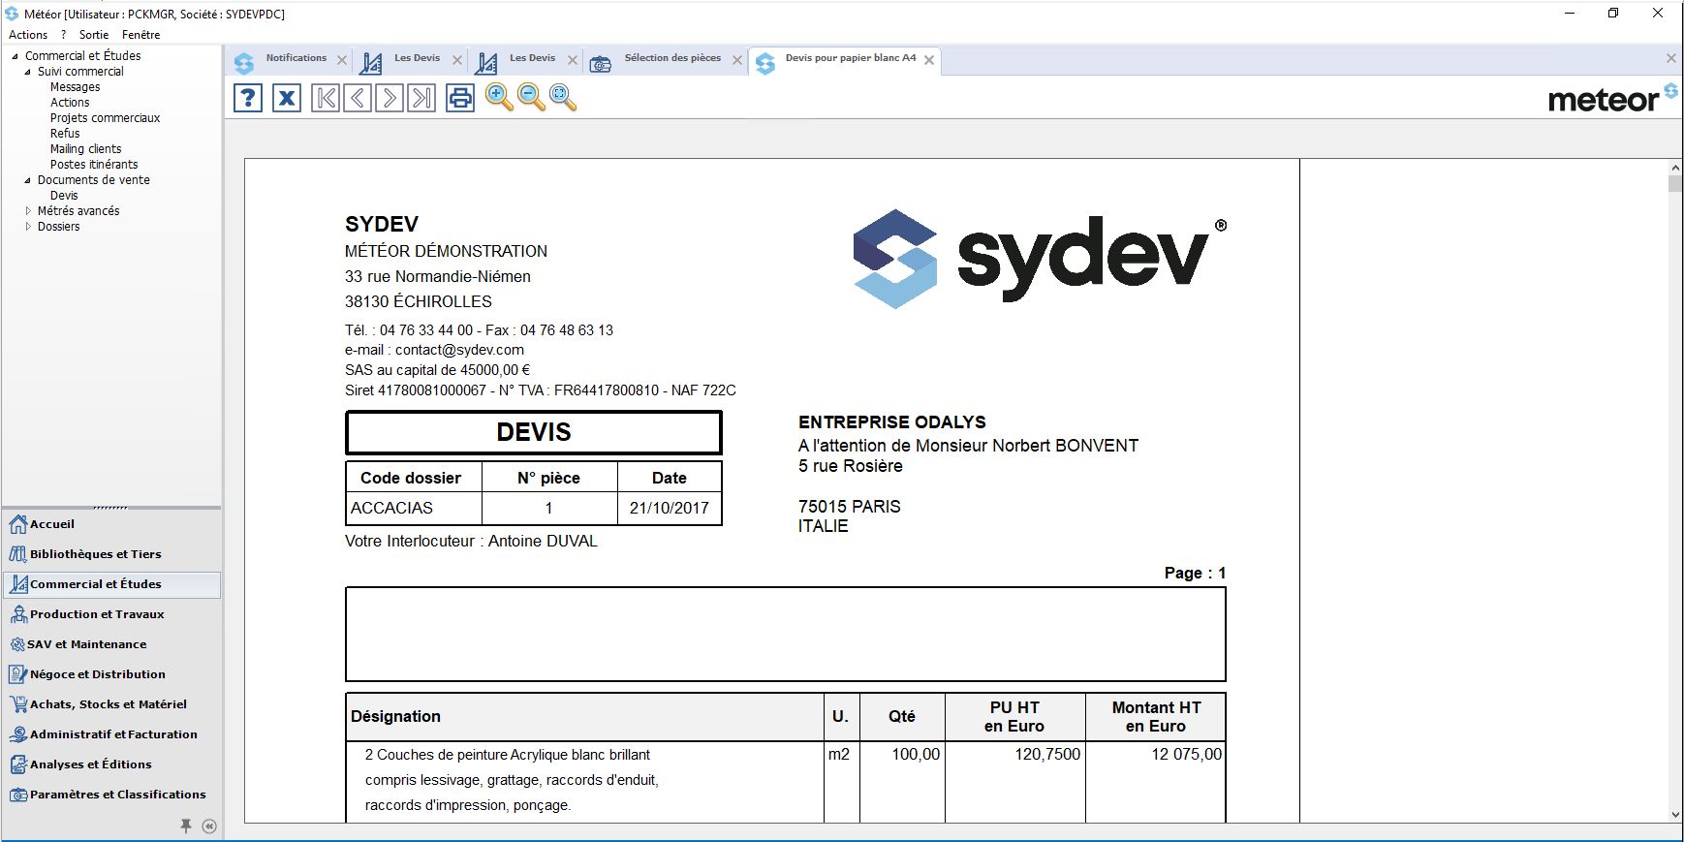1684x842 pixels.
Task: Open Mailing clients in the tree
Action: (85, 149)
